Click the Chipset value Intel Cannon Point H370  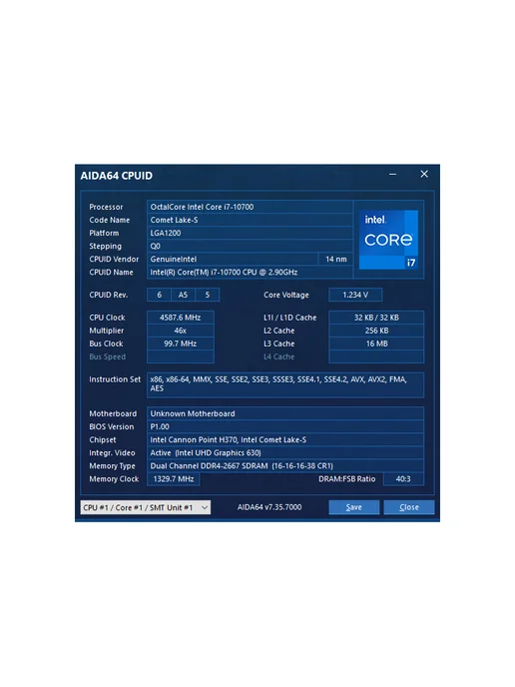point(285,439)
